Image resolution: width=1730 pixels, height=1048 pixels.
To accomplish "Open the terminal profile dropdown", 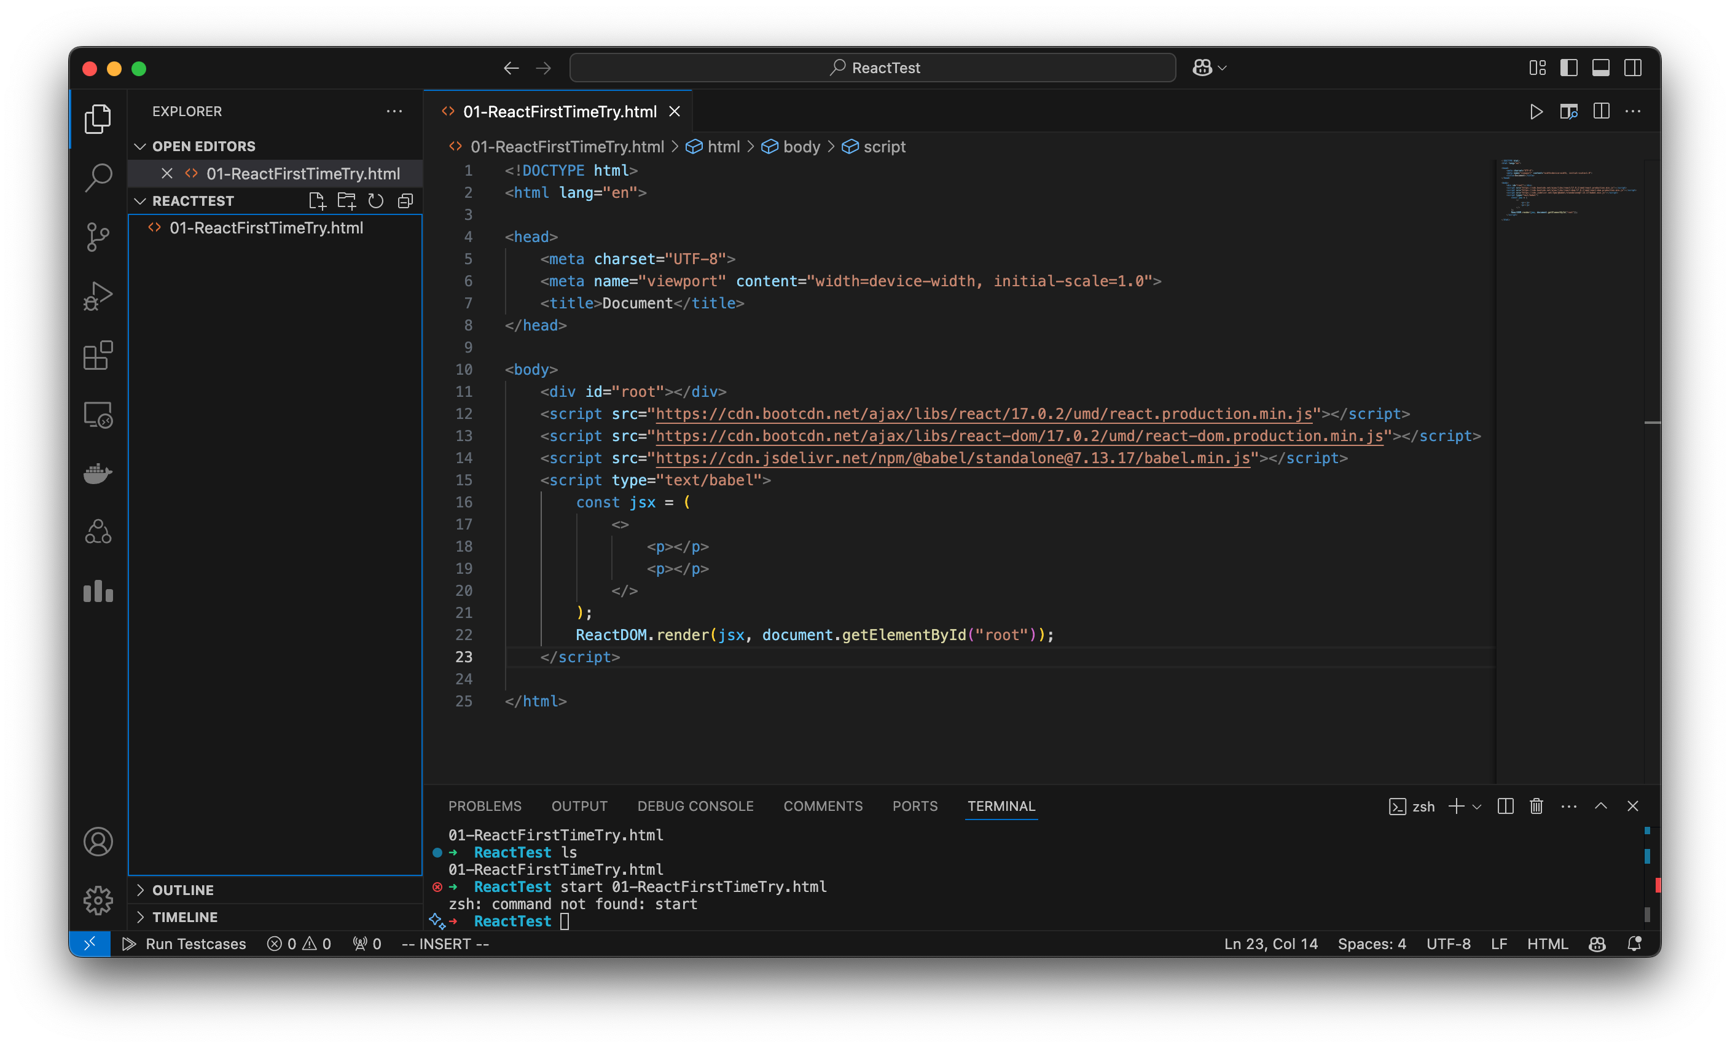I will 1478,806.
